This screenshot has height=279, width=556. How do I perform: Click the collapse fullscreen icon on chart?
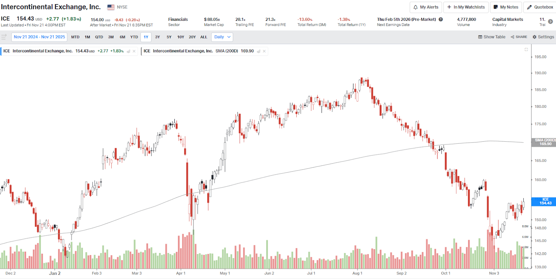point(526,50)
